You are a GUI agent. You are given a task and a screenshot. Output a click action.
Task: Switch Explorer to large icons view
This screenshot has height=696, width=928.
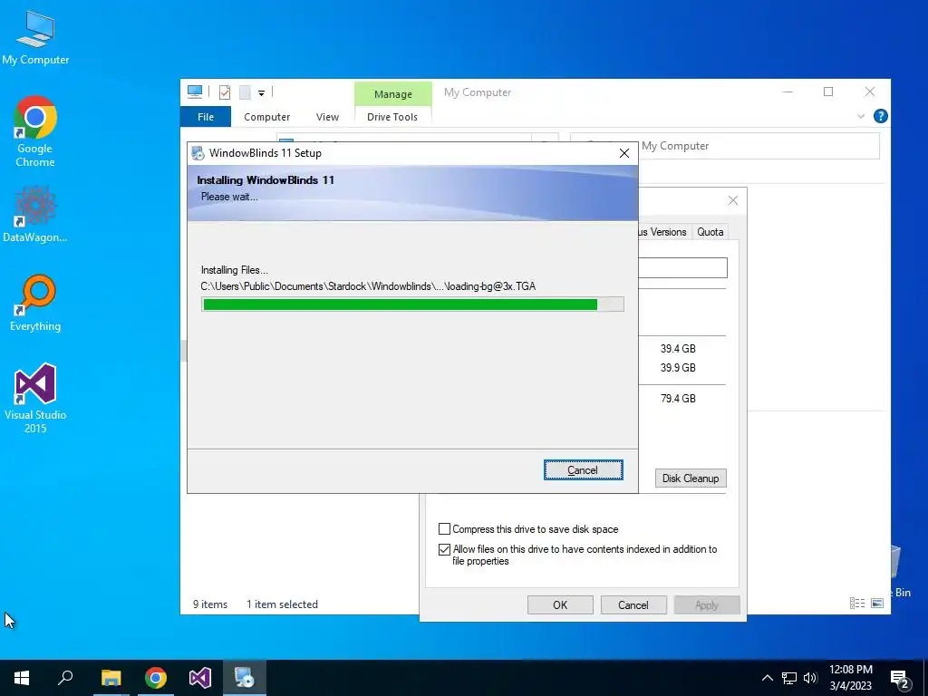[x=877, y=603]
